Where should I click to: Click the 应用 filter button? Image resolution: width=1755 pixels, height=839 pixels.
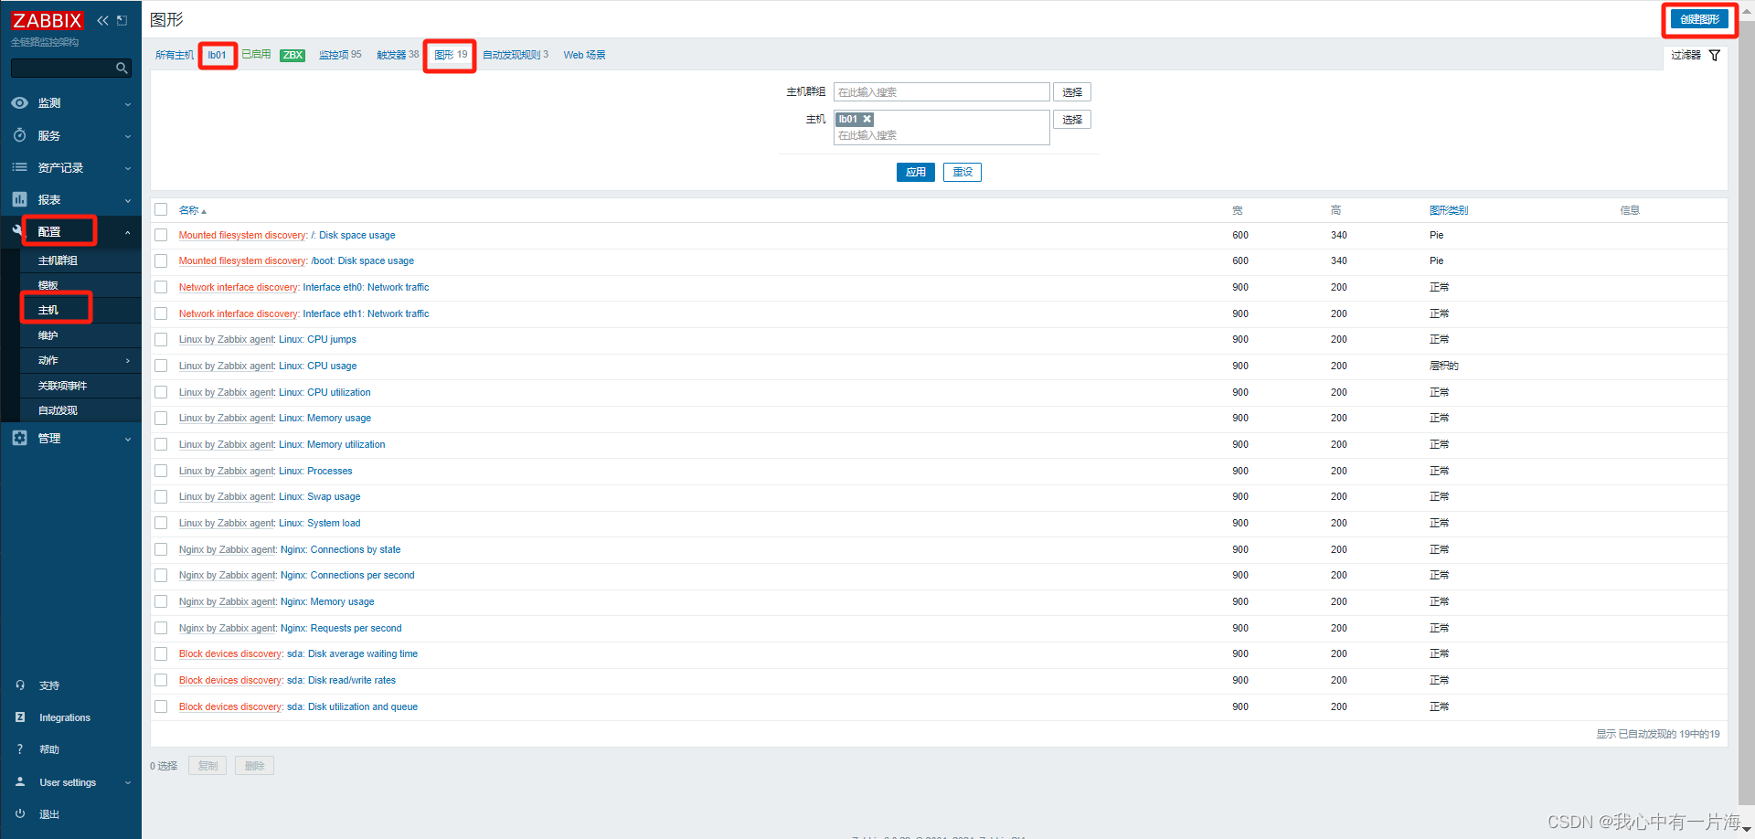pos(916,172)
